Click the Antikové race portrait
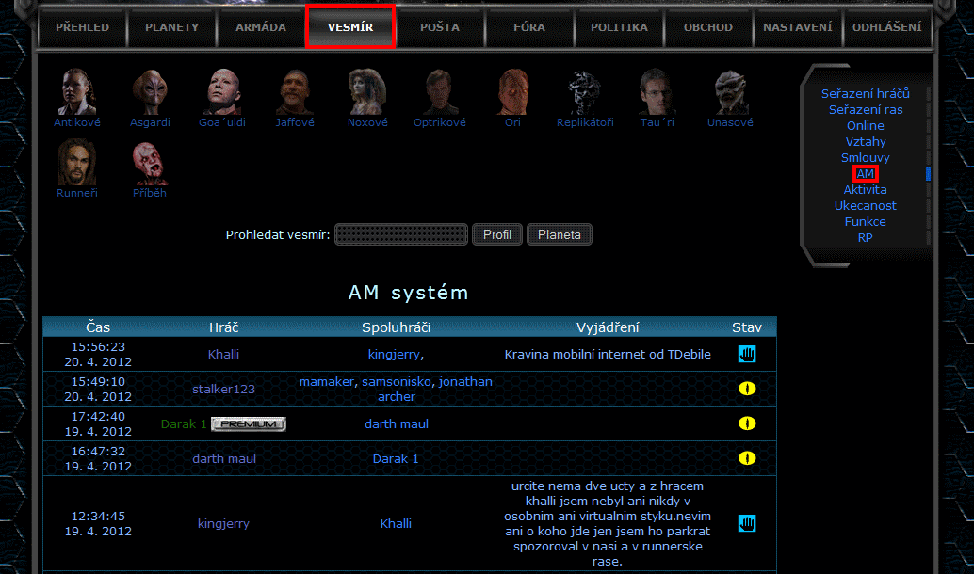974x574 pixels. [x=76, y=92]
